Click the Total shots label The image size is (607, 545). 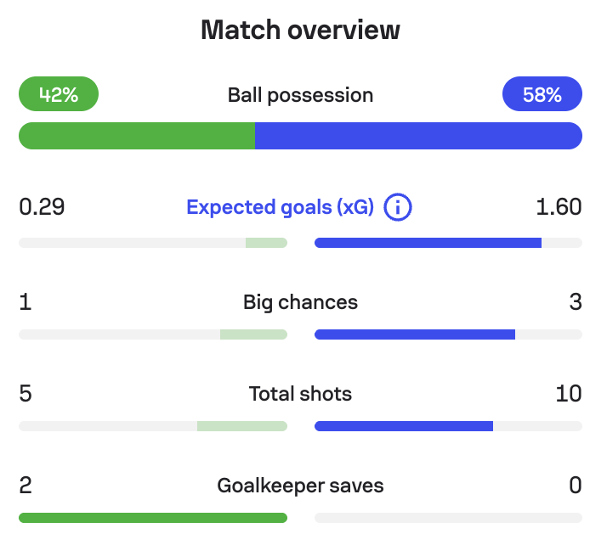[300, 394]
